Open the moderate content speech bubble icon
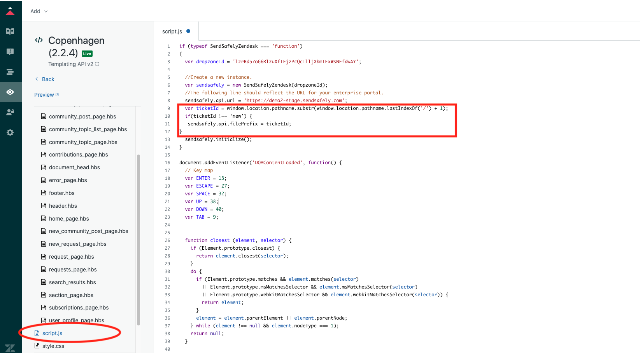Viewport: 640px width, 353px height. point(10,52)
